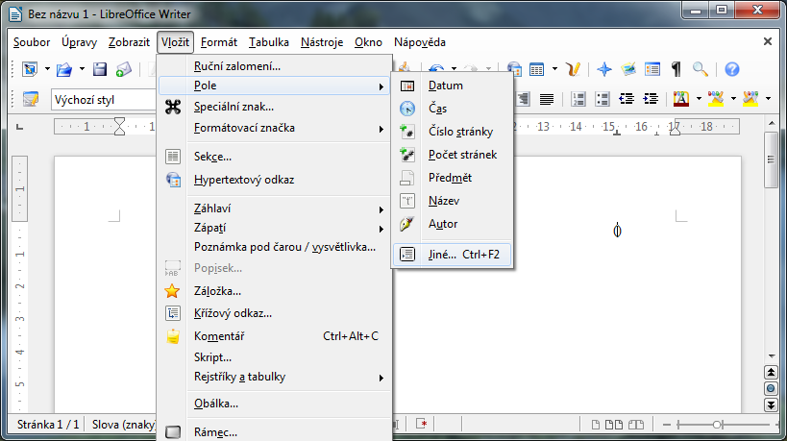The width and height of the screenshot is (787, 441).
Task: Expand the New document dropdown arrow
Action: pos(47,69)
